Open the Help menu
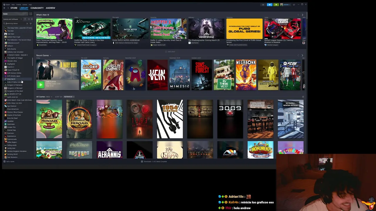This screenshot has height=211, width=376. point(30,5)
